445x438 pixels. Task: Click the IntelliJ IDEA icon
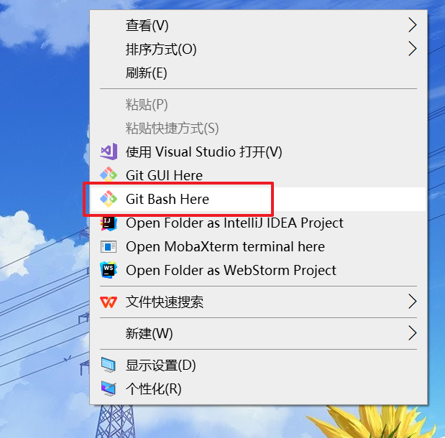pyautogui.click(x=109, y=223)
